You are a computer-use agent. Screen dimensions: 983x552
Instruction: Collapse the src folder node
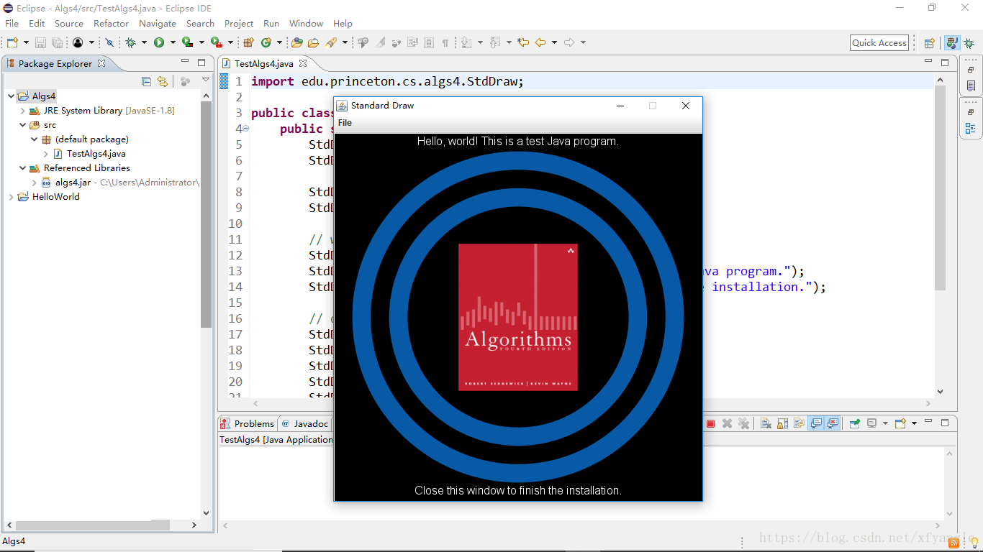pyautogui.click(x=22, y=125)
